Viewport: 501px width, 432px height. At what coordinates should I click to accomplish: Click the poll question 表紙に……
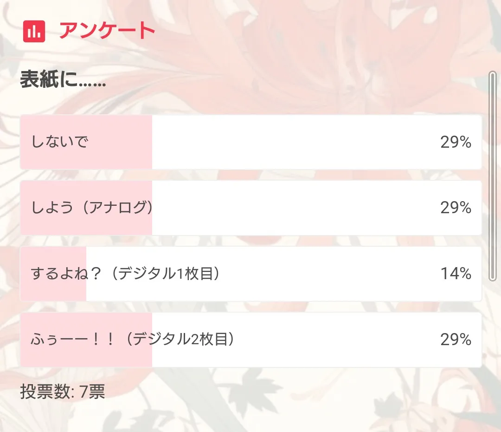point(63,81)
